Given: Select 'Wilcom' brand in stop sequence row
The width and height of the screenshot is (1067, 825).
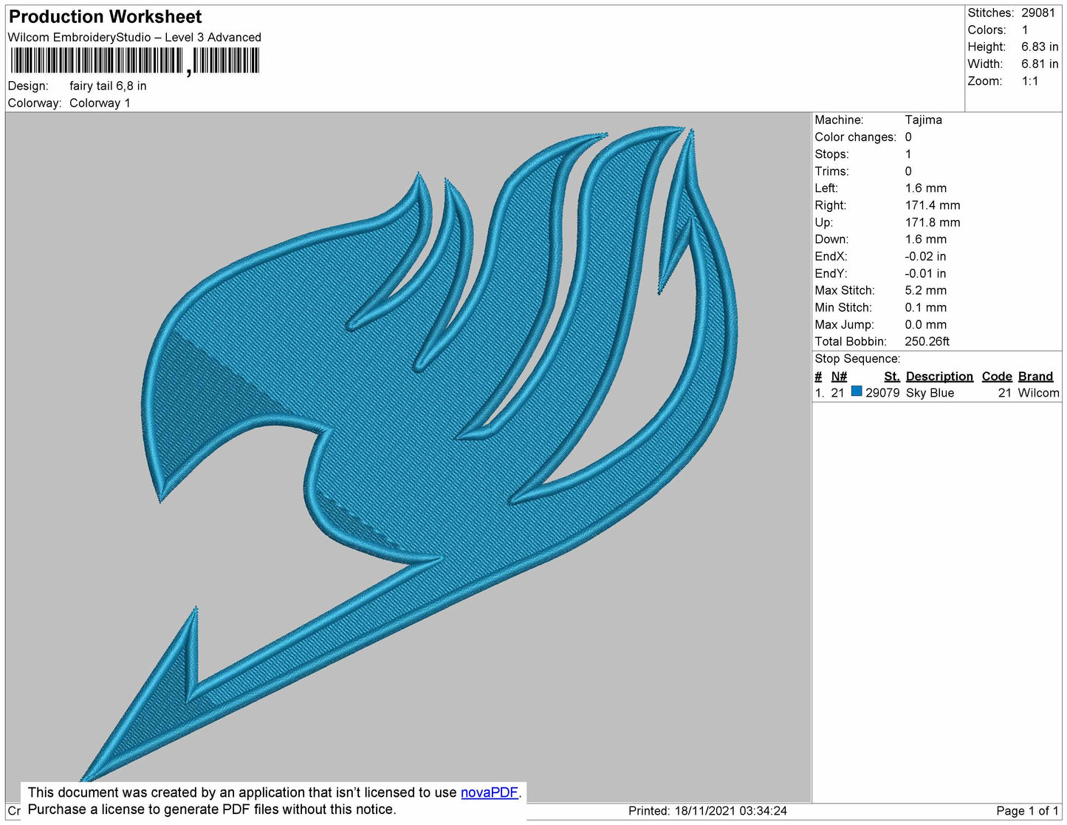Looking at the screenshot, I should click(1038, 393).
